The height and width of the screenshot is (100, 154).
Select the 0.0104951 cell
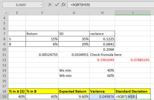(74, 55)
